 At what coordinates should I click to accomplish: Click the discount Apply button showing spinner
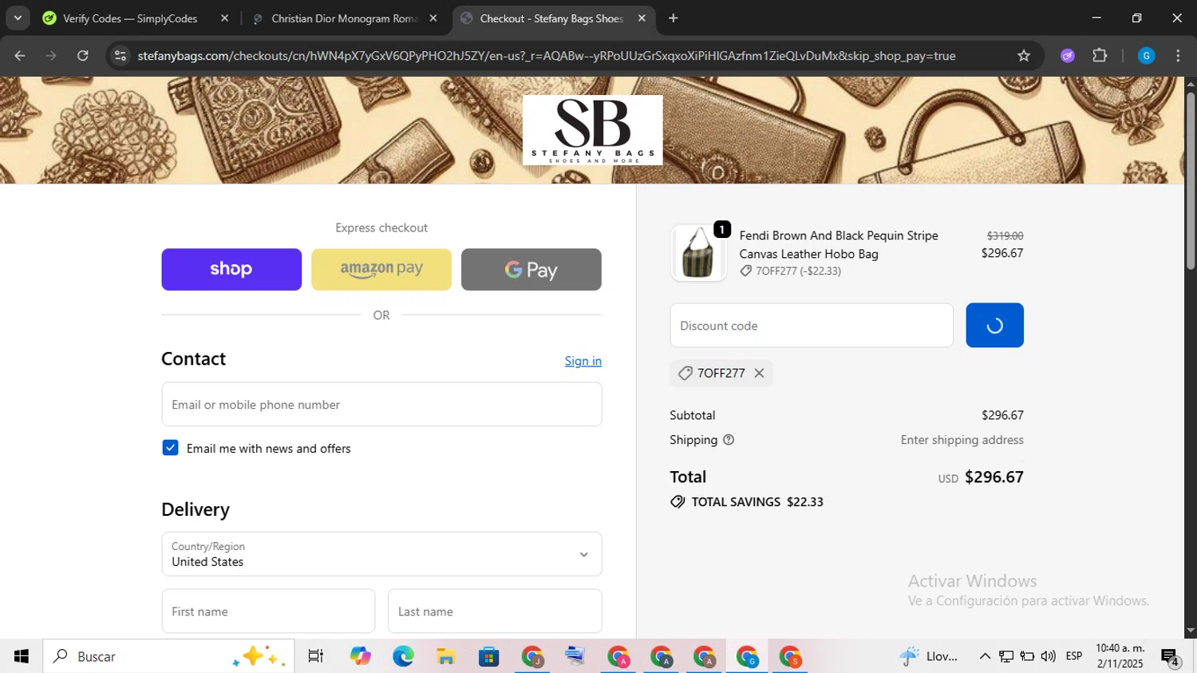click(x=994, y=325)
